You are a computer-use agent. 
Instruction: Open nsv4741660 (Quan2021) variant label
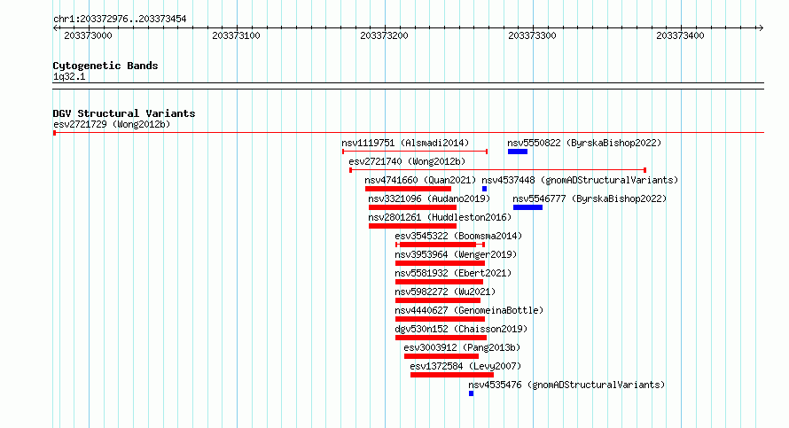point(420,180)
